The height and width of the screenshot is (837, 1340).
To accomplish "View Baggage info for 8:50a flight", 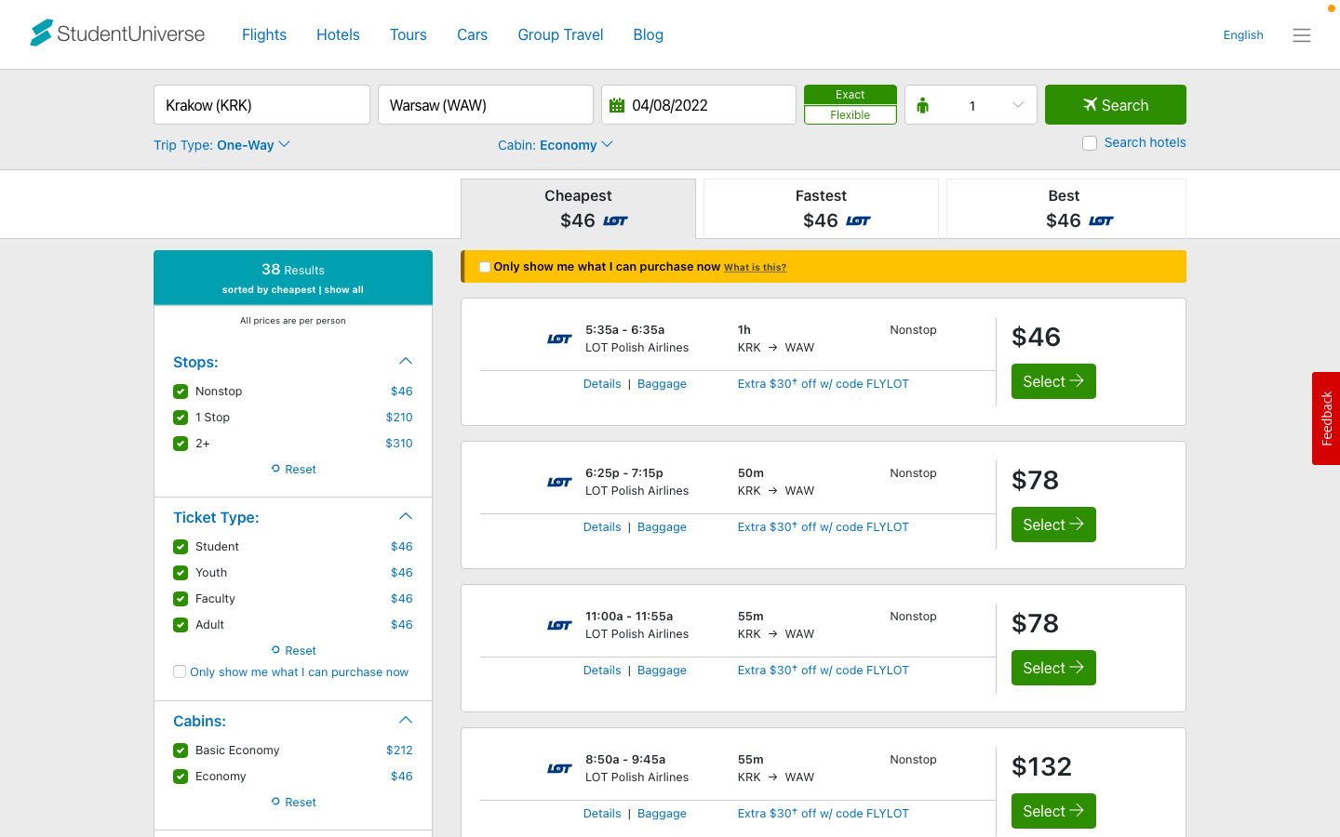I will point(662,814).
